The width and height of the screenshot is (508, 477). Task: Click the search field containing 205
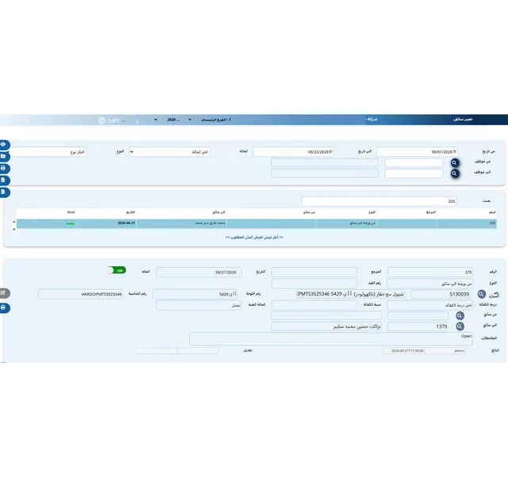(379, 201)
